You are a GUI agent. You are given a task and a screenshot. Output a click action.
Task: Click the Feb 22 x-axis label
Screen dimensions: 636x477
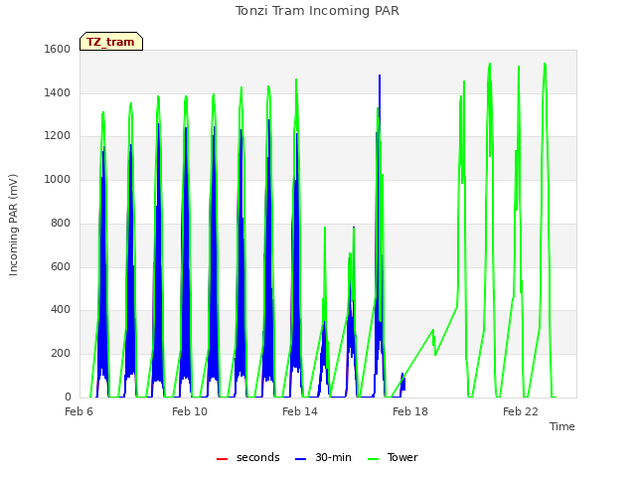click(x=521, y=411)
